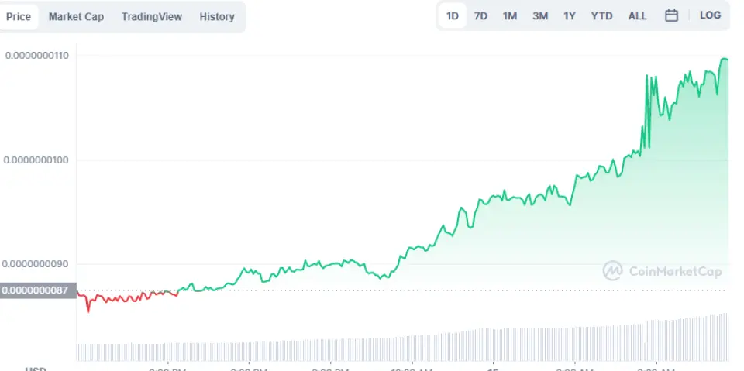Toggle LOG scale on the chart
This screenshot has width=744, height=371.
point(710,15)
